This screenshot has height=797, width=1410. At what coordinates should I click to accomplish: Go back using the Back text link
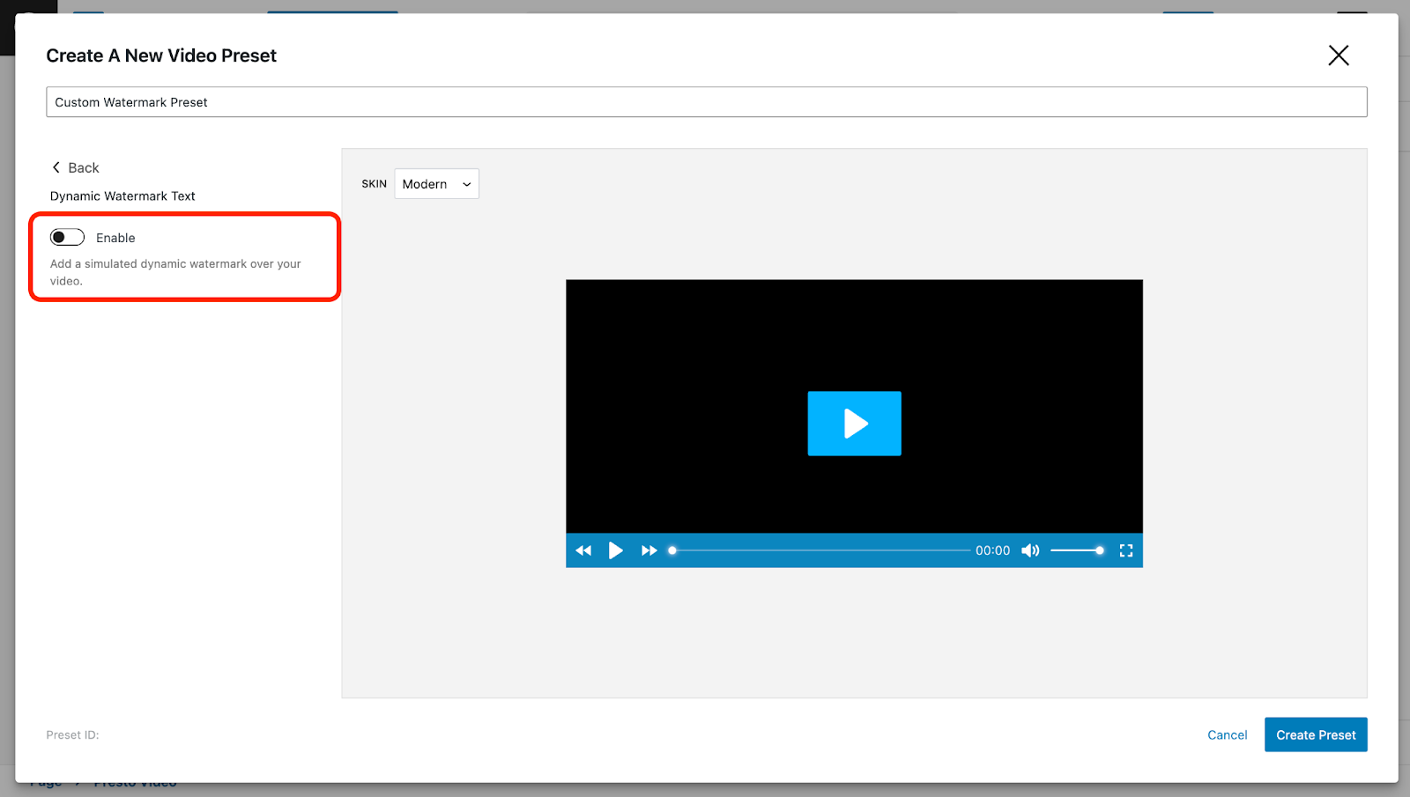pyautogui.click(x=84, y=167)
